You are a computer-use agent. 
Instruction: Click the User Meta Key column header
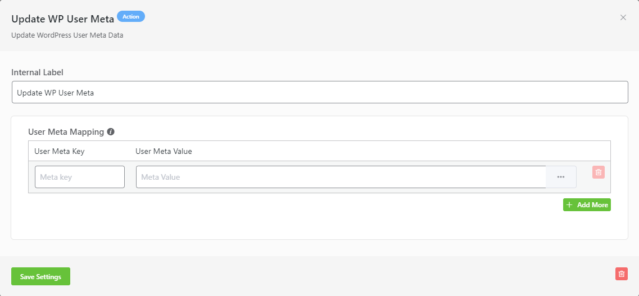click(x=60, y=151)
